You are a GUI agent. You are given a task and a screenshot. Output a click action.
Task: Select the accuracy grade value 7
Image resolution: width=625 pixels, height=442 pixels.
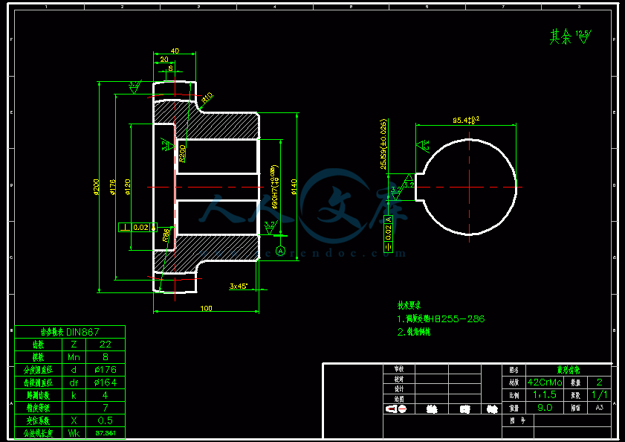point(106,408)
